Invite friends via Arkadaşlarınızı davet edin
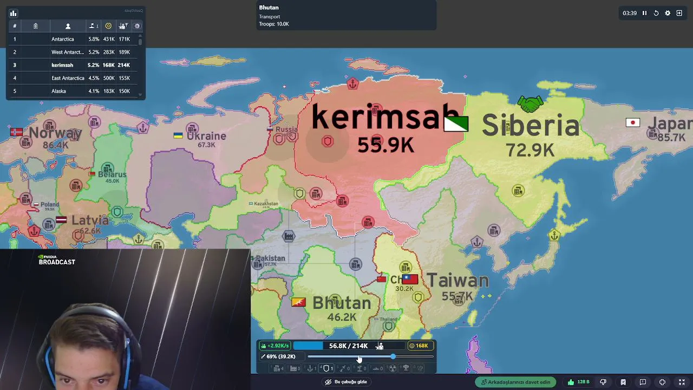 tap(515, 382)
